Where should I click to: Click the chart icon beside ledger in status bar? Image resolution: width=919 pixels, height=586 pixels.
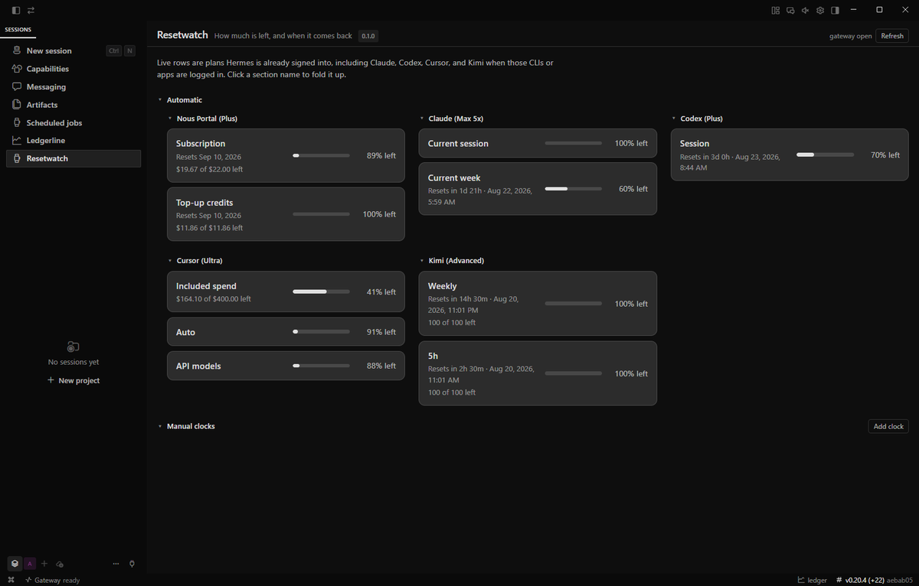click(801, 580)
